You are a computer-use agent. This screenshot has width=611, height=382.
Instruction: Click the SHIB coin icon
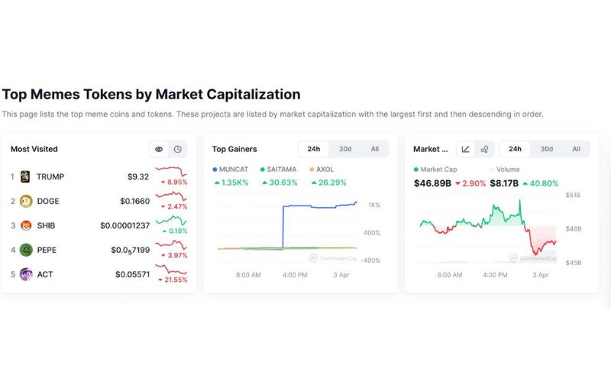pyautogui.click(x=24, y=225)
